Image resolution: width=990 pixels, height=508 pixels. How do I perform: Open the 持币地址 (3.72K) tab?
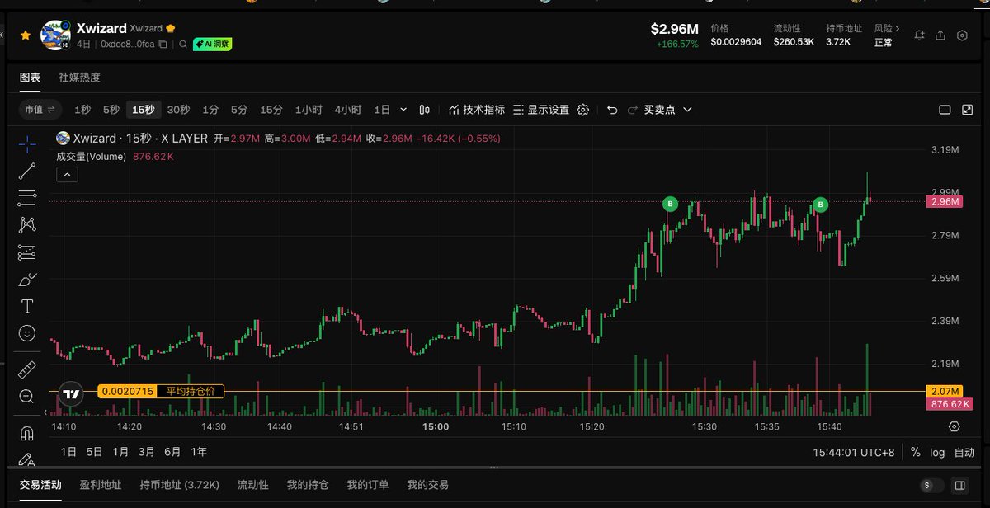179,485
